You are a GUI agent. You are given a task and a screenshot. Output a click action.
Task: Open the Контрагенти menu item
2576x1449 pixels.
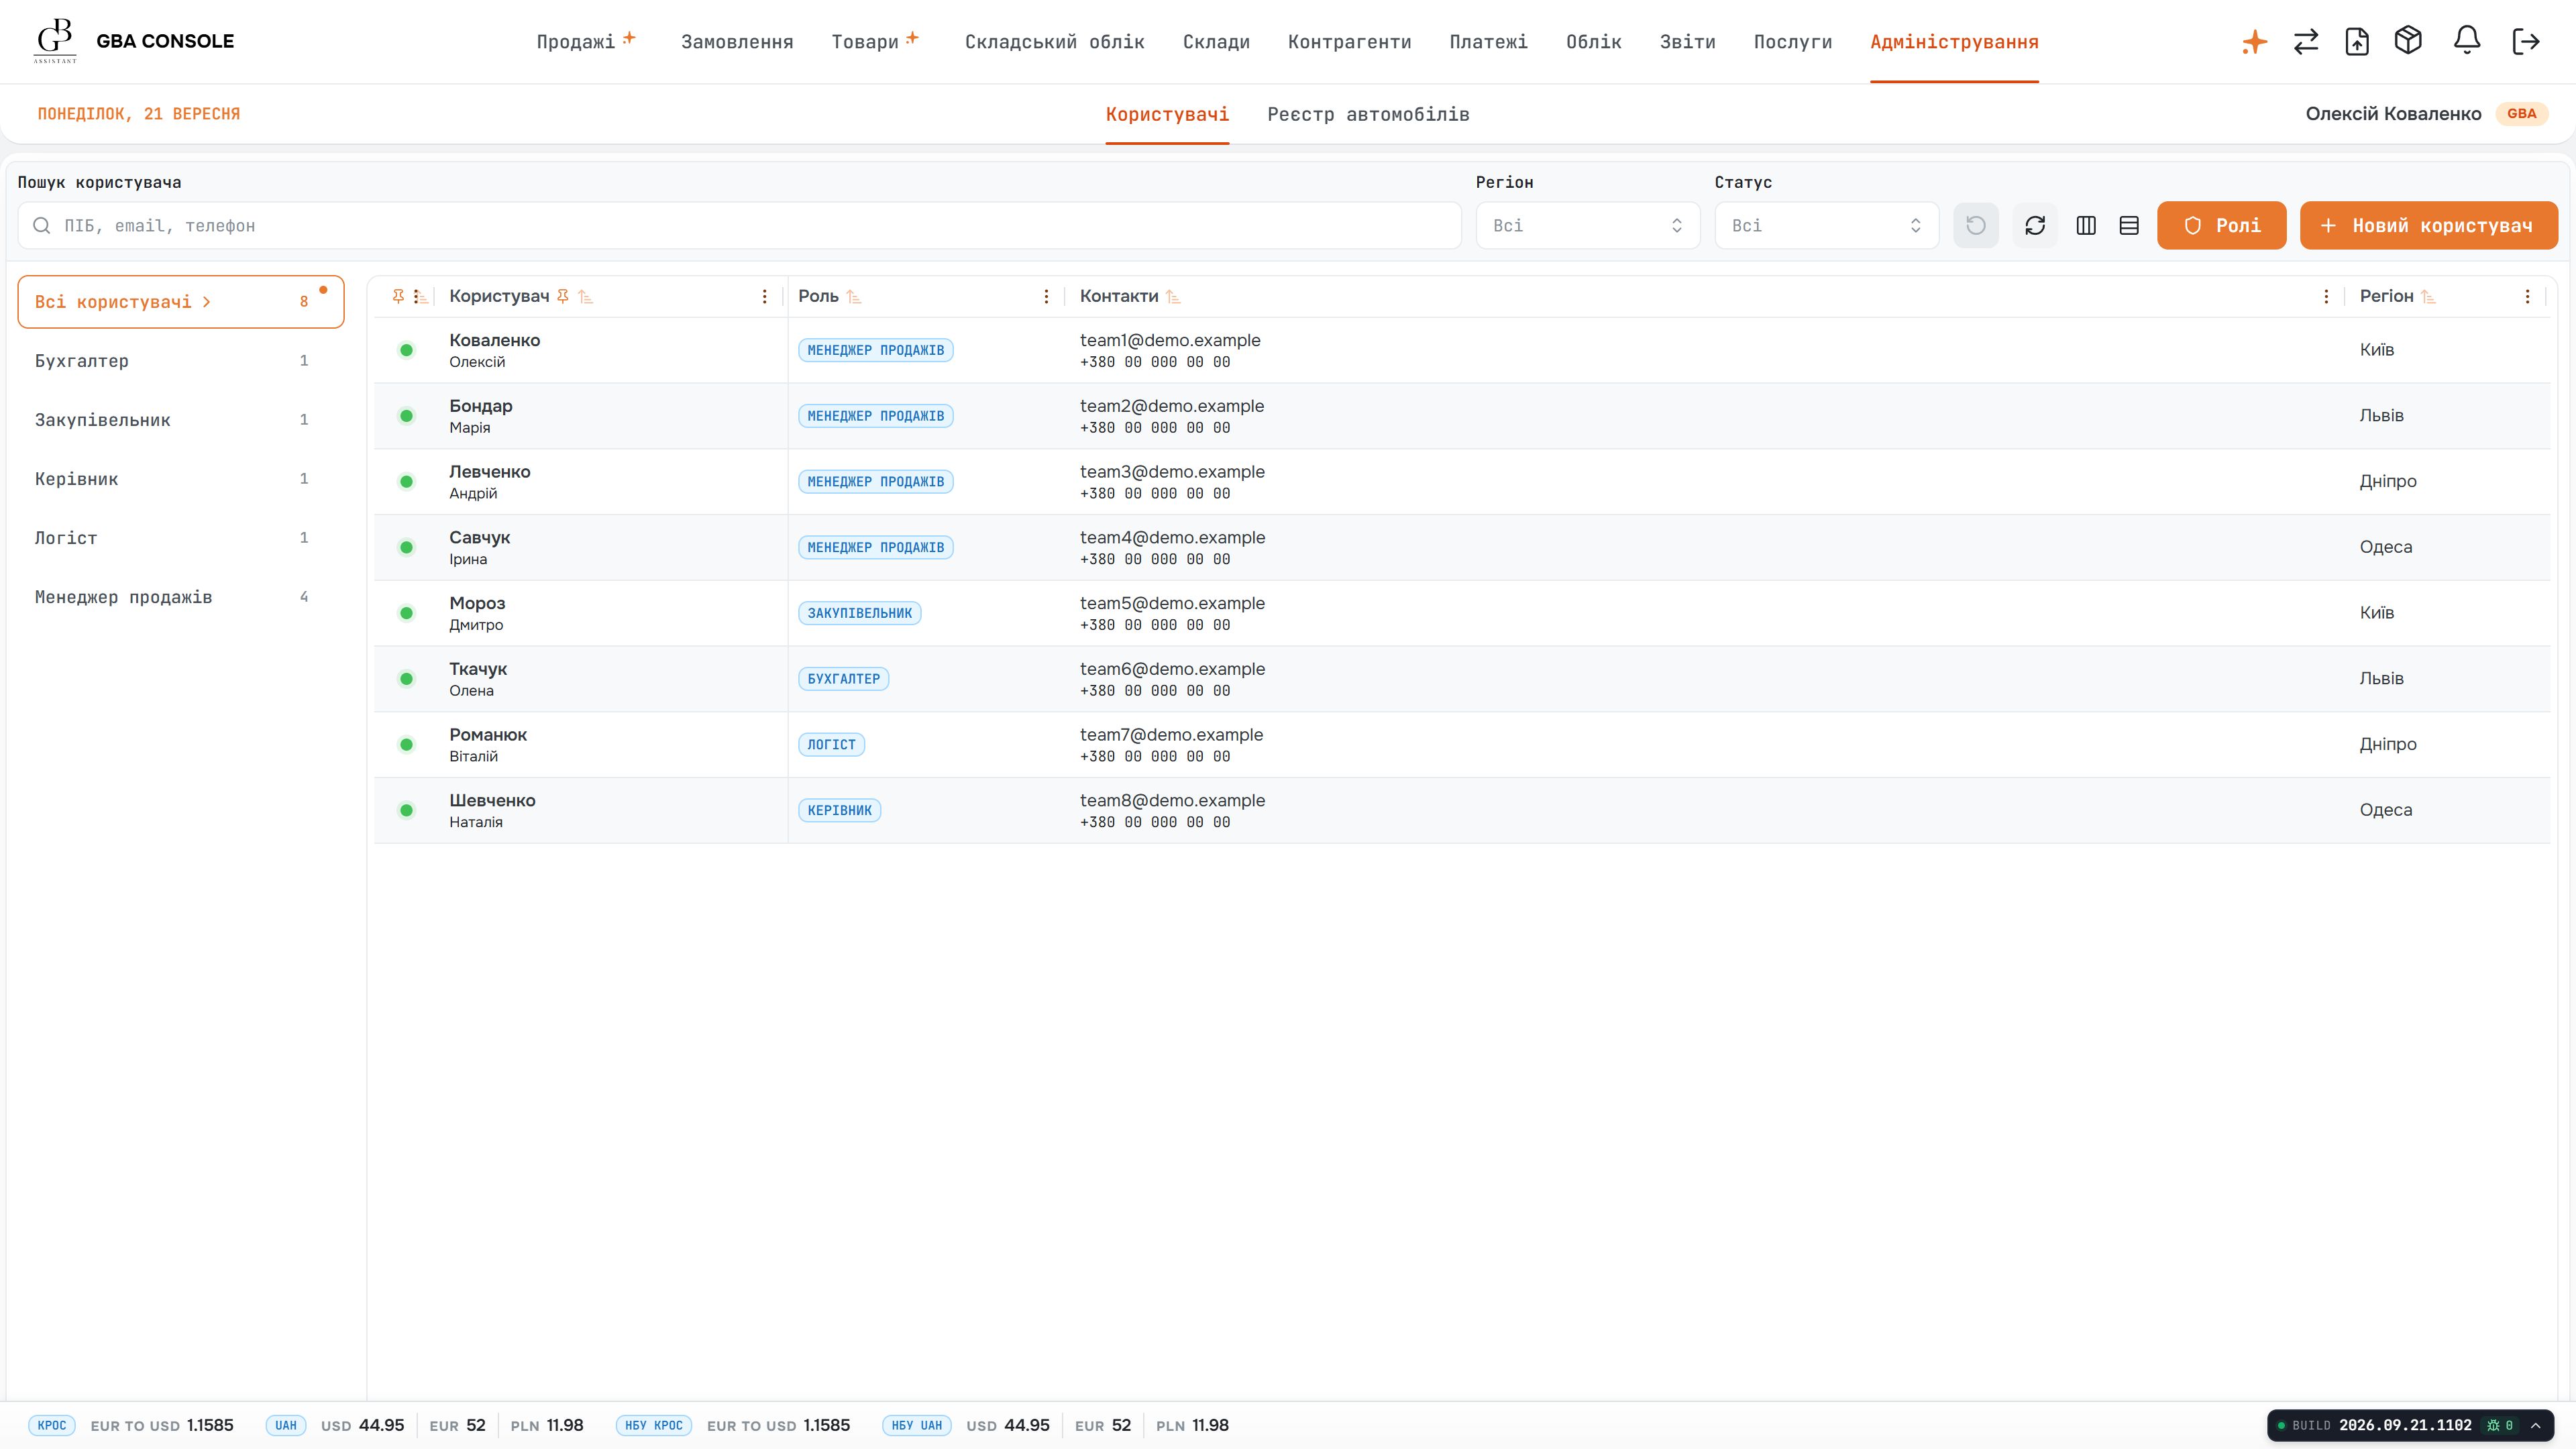click(x=1349, y=42)
